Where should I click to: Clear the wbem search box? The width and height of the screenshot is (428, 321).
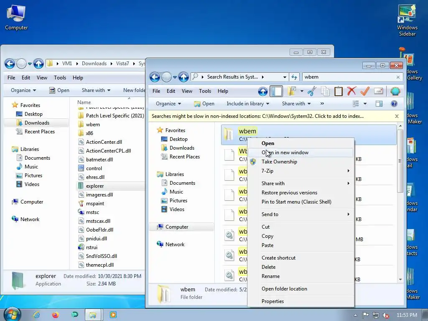(x=398, y=77)
